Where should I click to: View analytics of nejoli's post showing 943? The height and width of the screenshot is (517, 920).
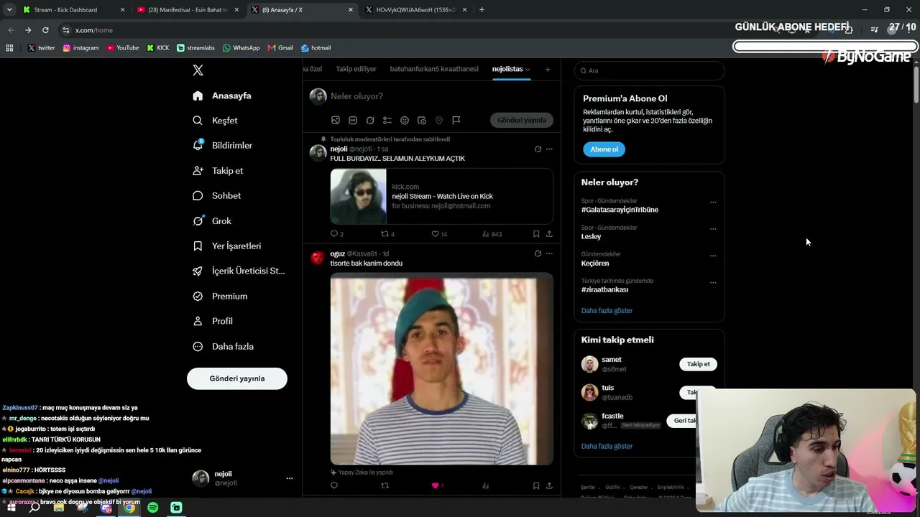[x=492, y=234]
